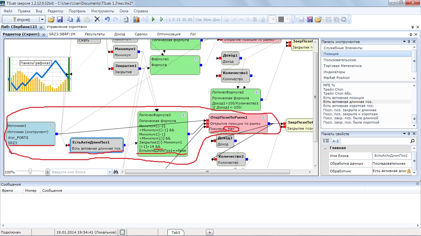Cut selection with the scissors icon
This screenshot has height=236, width=421.
pos(78,19)
